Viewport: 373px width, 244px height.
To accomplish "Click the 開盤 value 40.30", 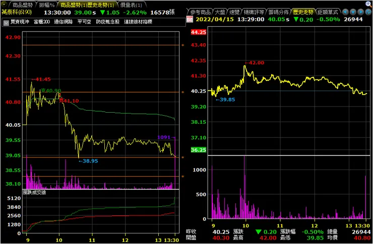I will click(x=221, y=238).
